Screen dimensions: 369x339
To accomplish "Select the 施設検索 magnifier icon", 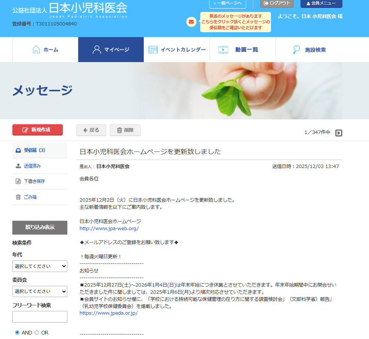I will [x=296, y=49].
